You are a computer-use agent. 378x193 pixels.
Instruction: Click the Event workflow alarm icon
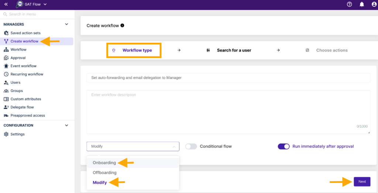pyautogui.click(x=6, y=66)
